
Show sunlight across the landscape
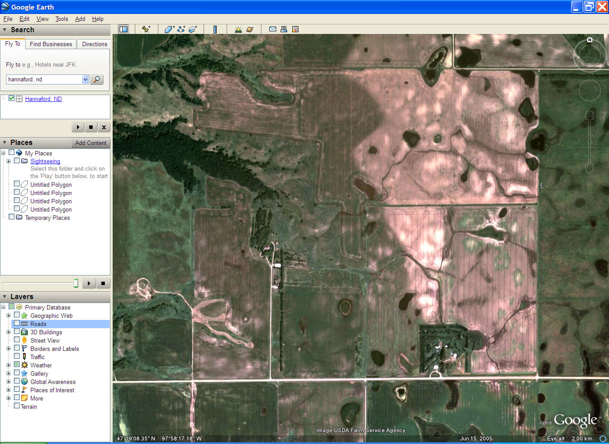[238, 29]
